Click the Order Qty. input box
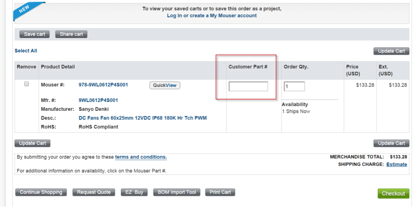Image resolution: width=418 pixels, height=207 pixels. coord(294,86)
